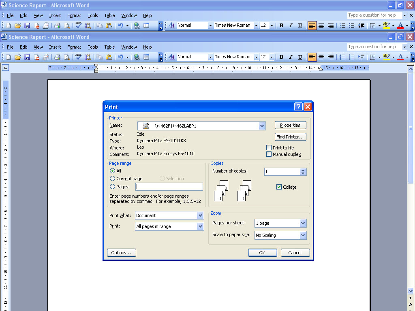Click Italic I in toolbar above the ruler

[x=291, y=57]
